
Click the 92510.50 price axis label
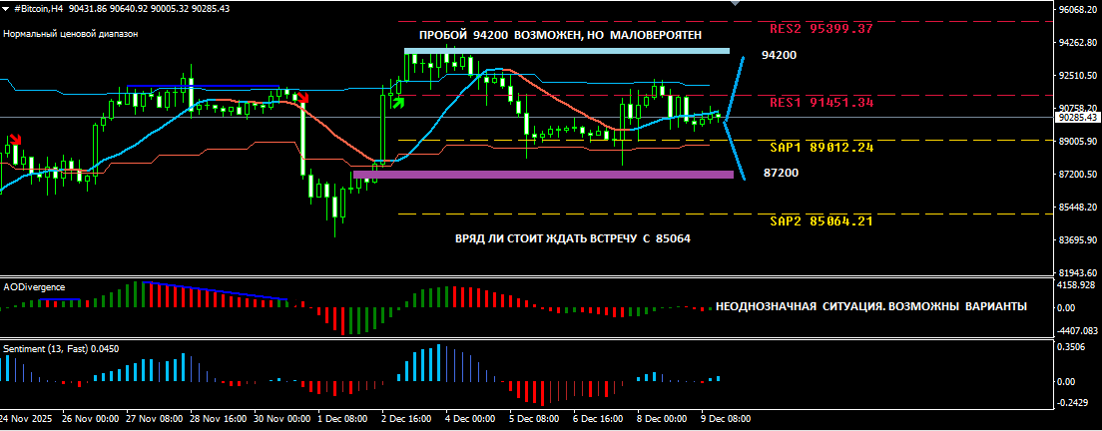[1077, 76]
